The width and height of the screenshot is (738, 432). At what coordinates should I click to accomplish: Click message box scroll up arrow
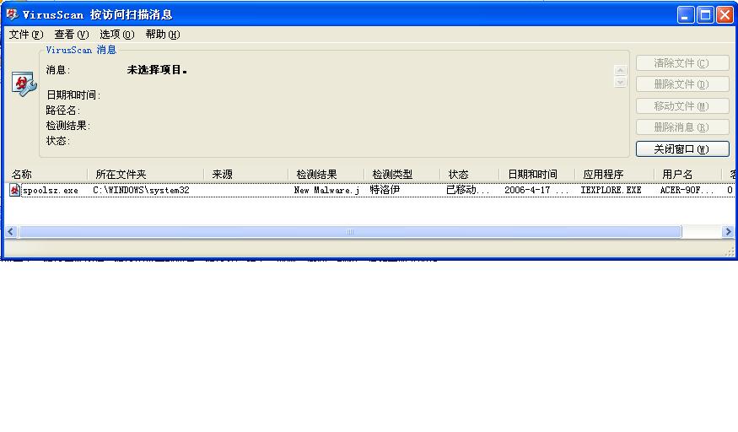620,70
